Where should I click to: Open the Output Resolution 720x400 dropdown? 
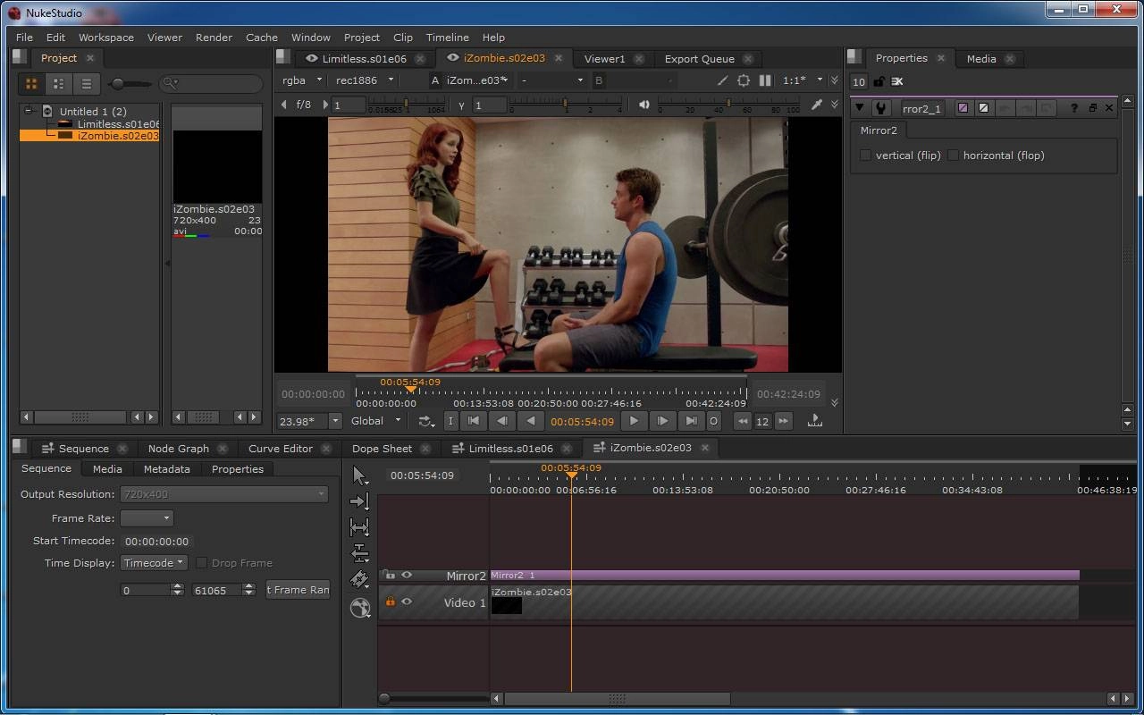tap(224, 494)
